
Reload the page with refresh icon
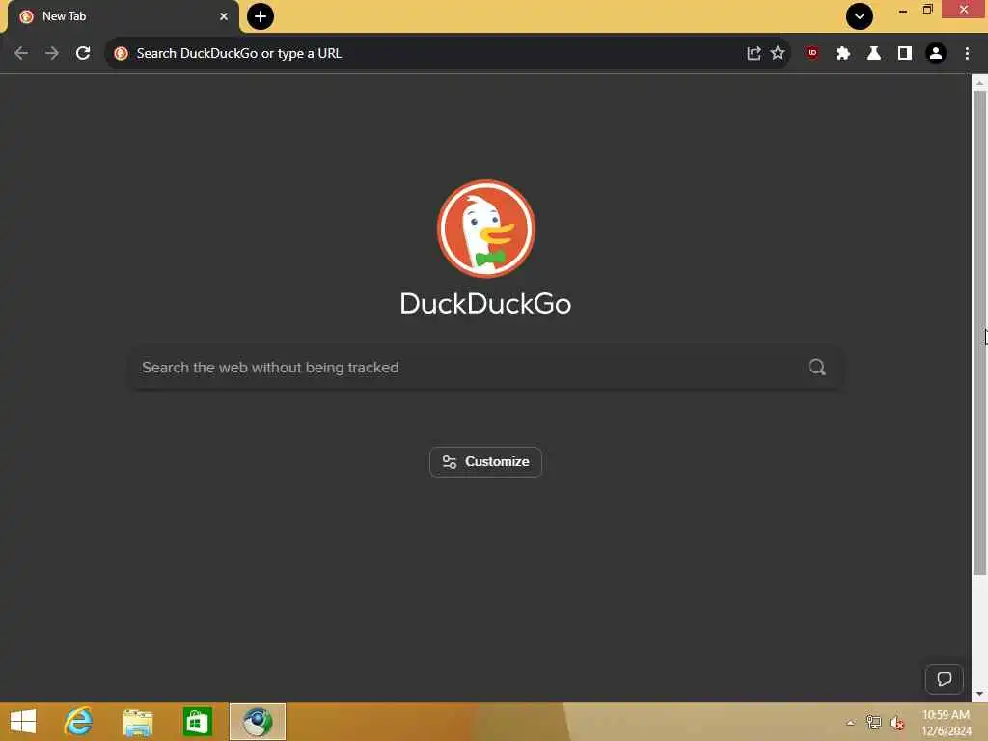pos(83,54)
